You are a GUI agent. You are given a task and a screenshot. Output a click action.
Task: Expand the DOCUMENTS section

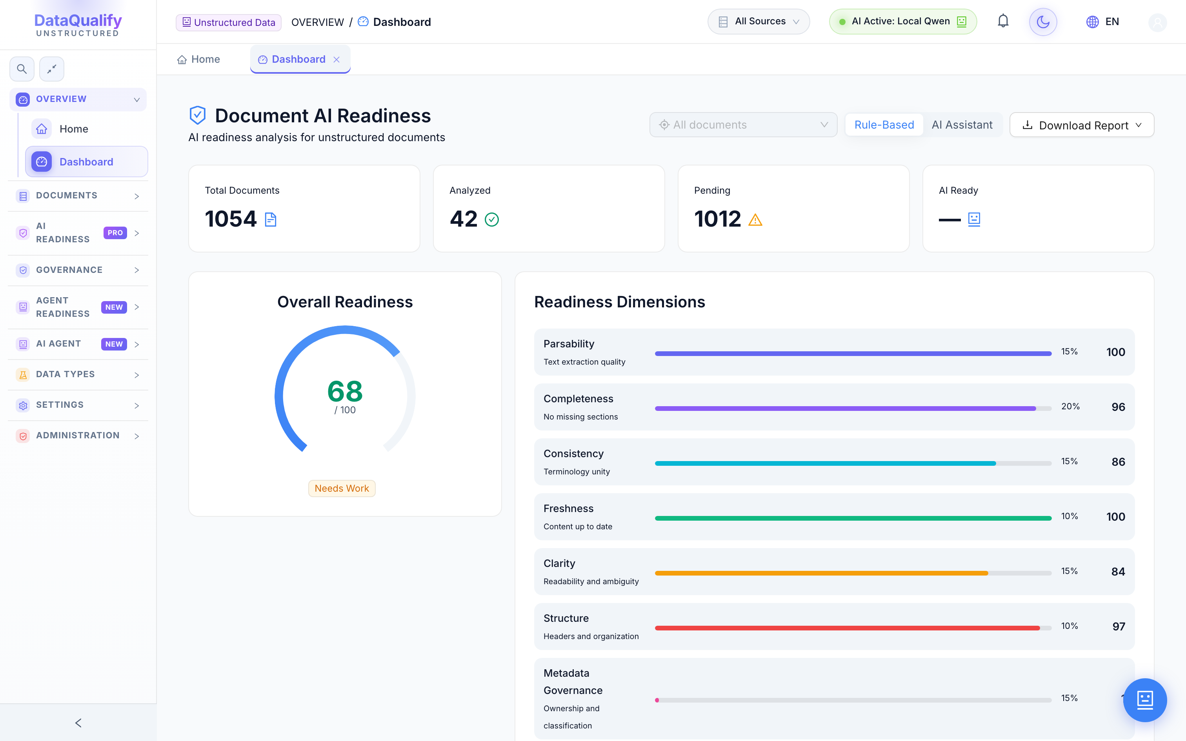point(78,196)
